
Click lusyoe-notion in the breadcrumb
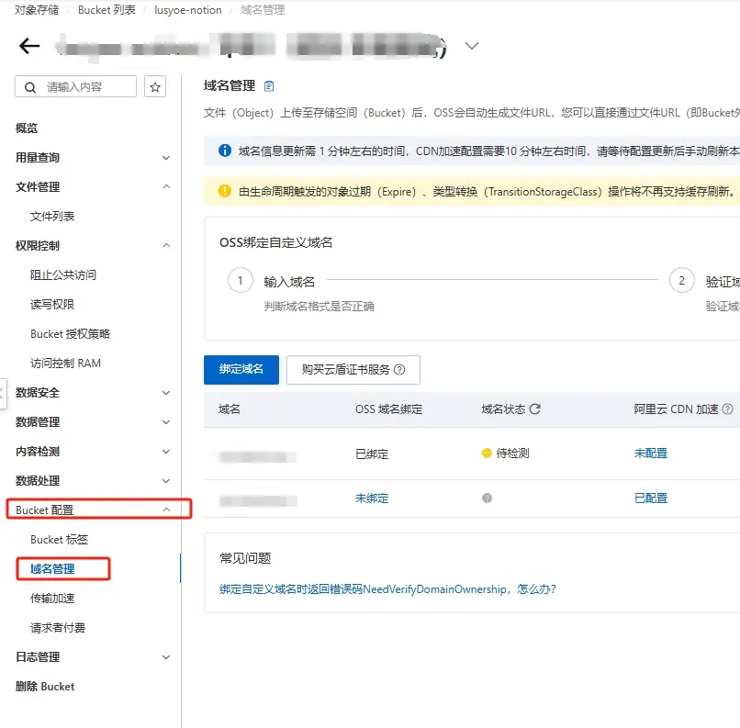(188, 10)
